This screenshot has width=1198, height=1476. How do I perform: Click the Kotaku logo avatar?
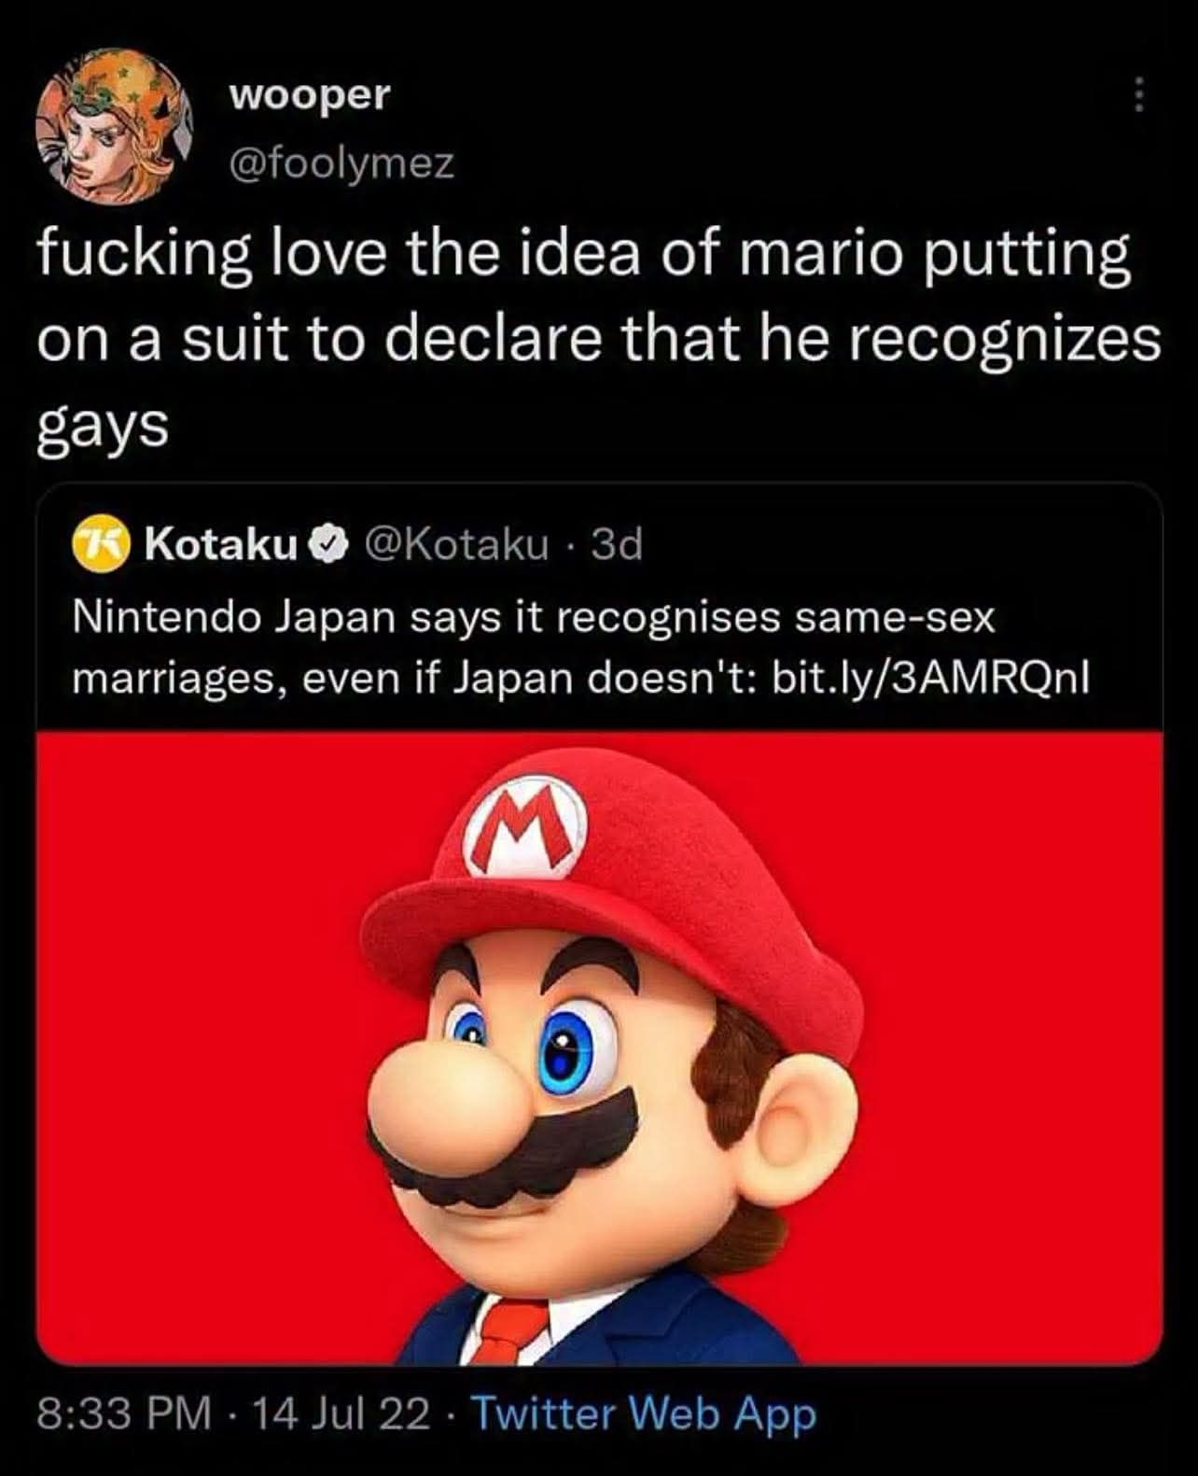click(x=101, y=543)
